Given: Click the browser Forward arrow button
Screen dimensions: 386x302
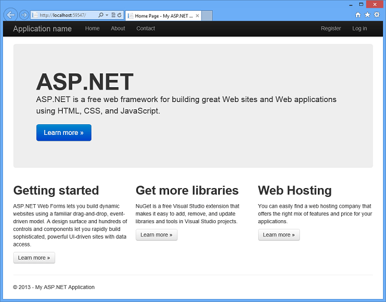Looking at the screenshot, I should point(24,14).
